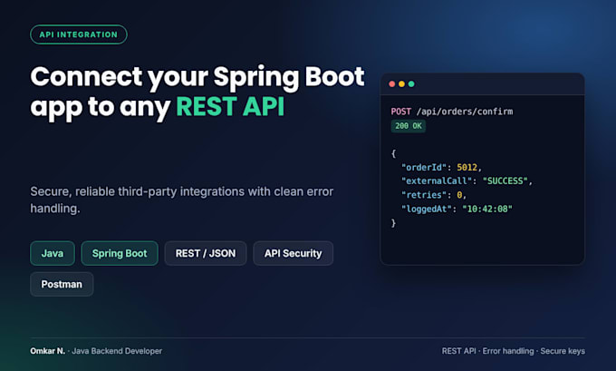Click the "loggedAt" key in JSON

click(427, 209)
